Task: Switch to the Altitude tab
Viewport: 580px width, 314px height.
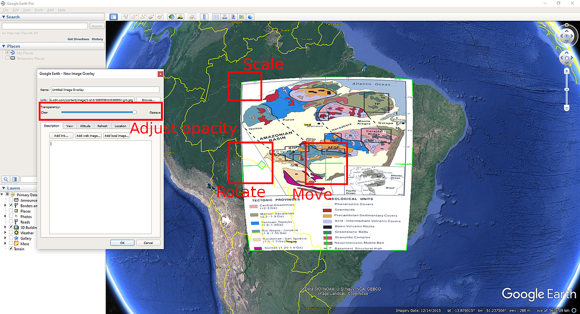Action: [x=86, y=126]
